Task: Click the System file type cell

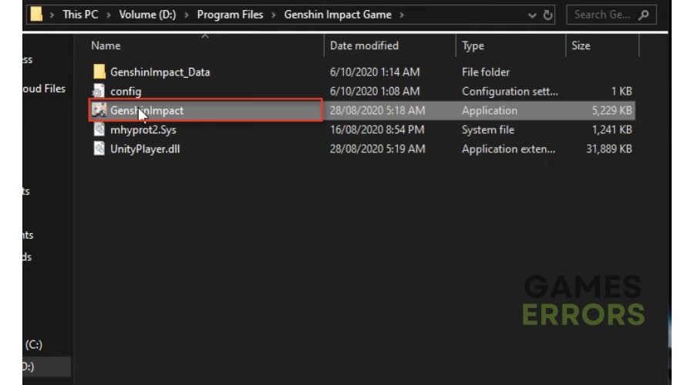Action: [488, 130]
